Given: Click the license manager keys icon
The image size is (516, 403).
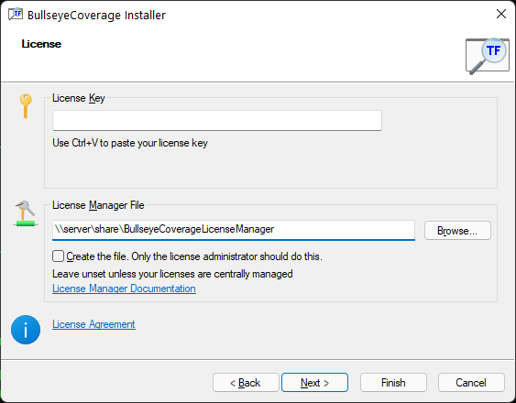Looking at the screenshot, I should (x=26, y=213).
